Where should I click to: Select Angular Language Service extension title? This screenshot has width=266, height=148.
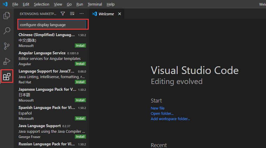click(x=42, y=53)
